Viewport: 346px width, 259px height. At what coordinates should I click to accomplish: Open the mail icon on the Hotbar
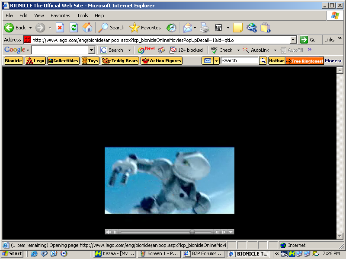point(208,60)
